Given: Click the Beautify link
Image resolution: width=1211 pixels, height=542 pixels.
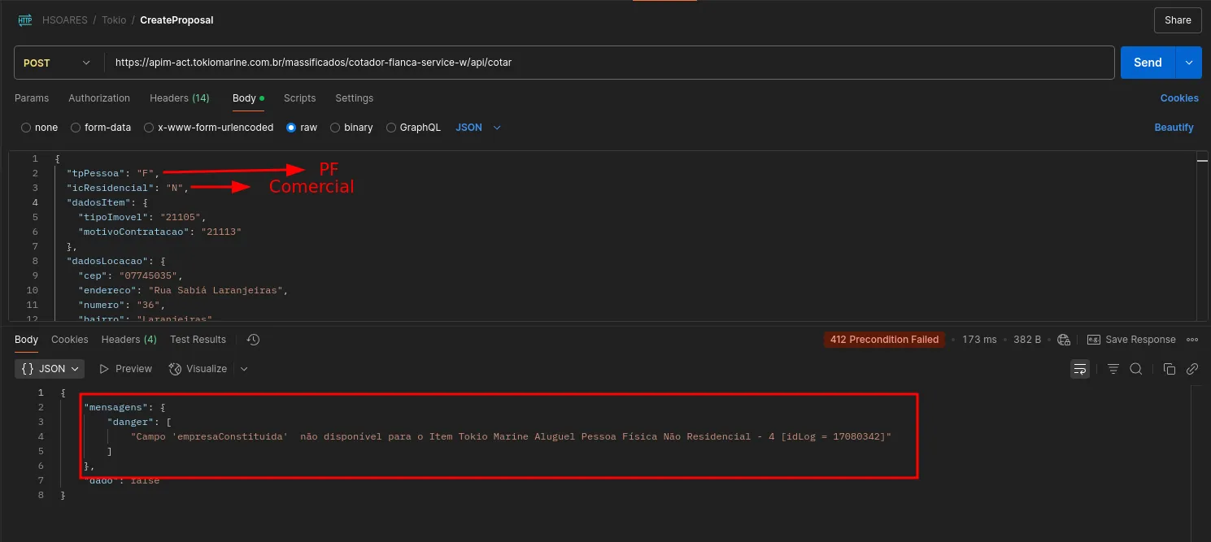Looking at the screenshot, I should point(1174,128).
